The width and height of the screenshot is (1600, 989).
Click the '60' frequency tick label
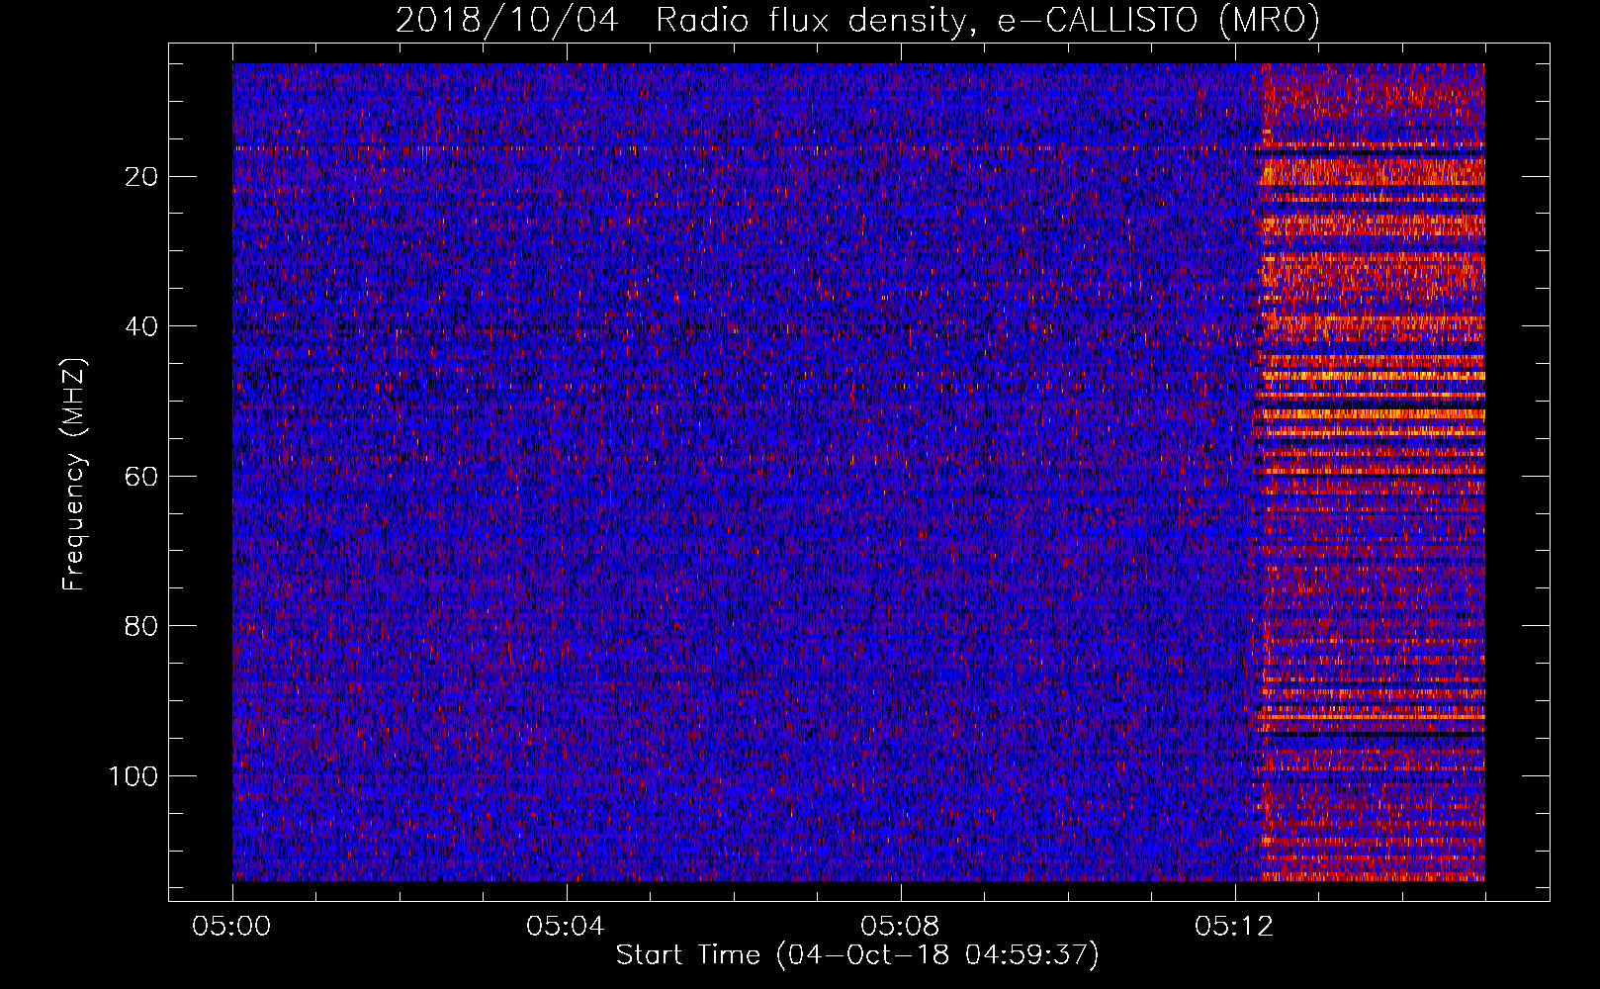141,477
